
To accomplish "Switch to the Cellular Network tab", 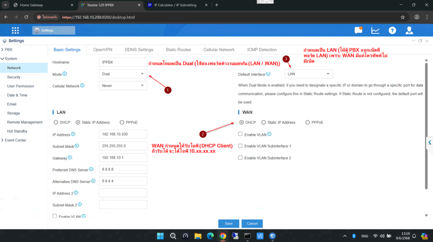I will (219, 50).
